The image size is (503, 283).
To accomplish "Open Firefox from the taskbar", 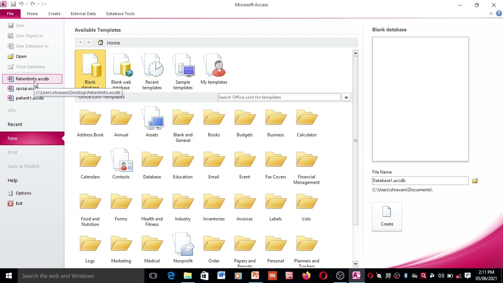I will coord(306,276).
